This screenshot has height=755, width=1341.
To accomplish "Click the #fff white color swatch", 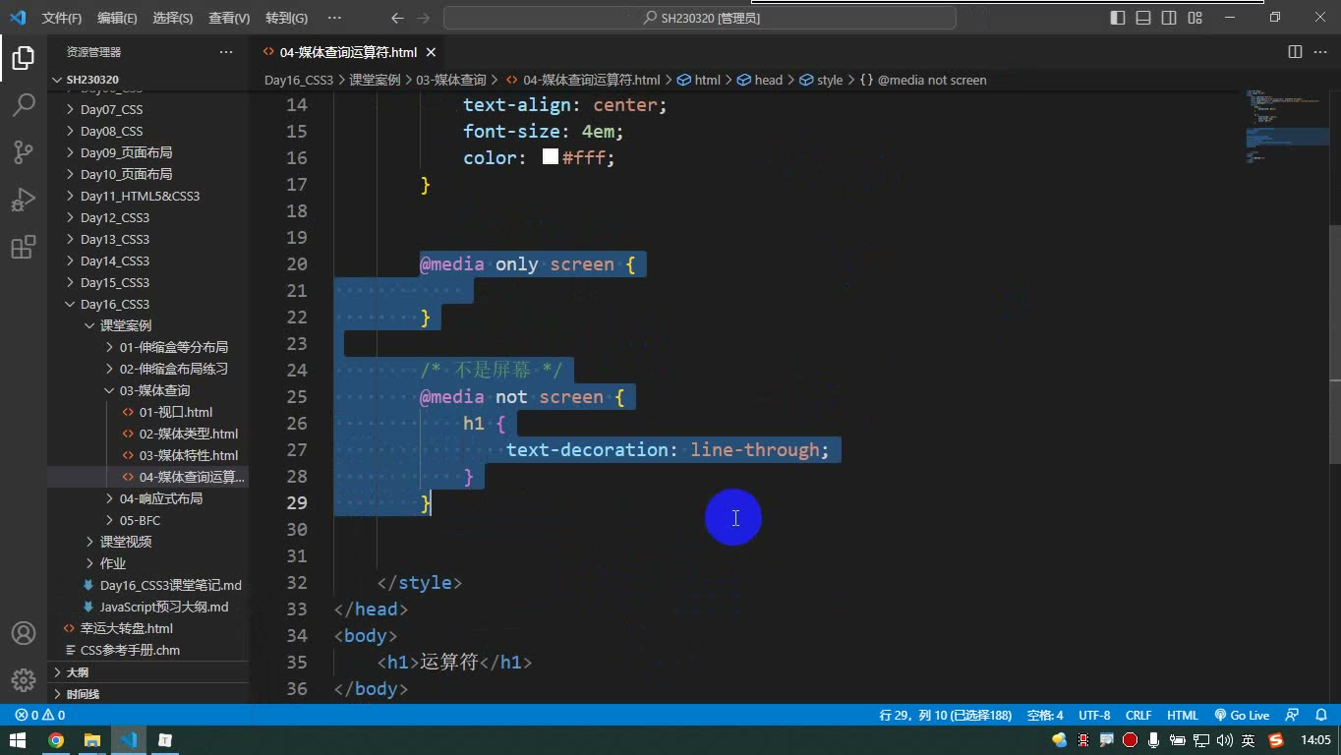I will click(x=551, y=157).
